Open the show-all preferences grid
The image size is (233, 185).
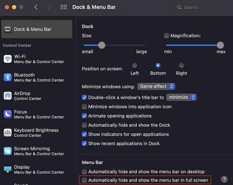64,7
